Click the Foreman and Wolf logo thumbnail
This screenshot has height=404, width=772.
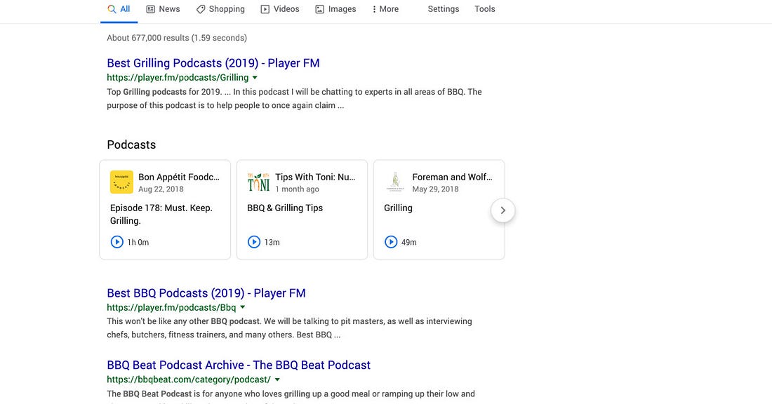(395, 182)
